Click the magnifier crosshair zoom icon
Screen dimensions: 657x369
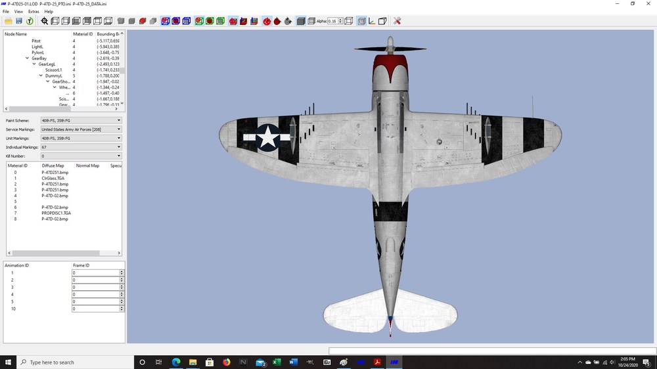coord(45,21)
